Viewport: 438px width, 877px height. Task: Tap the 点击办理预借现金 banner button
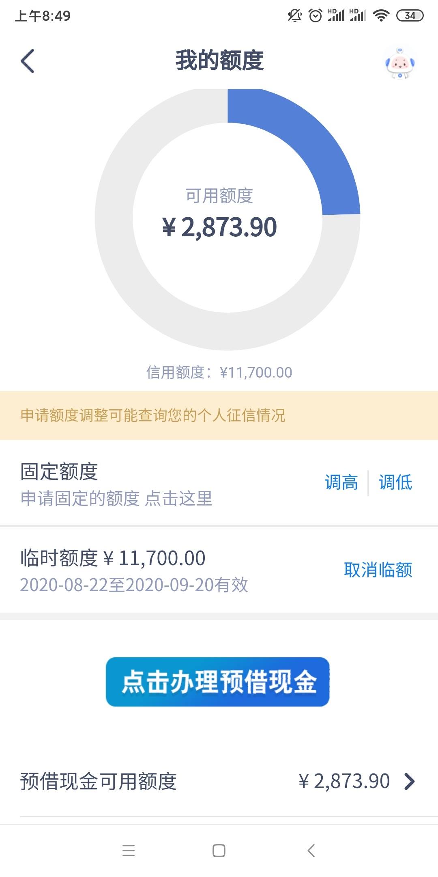click(x=218, y=682)
